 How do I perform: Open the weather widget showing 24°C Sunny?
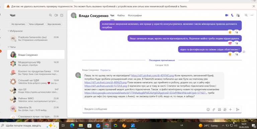(x=208, y=126)
